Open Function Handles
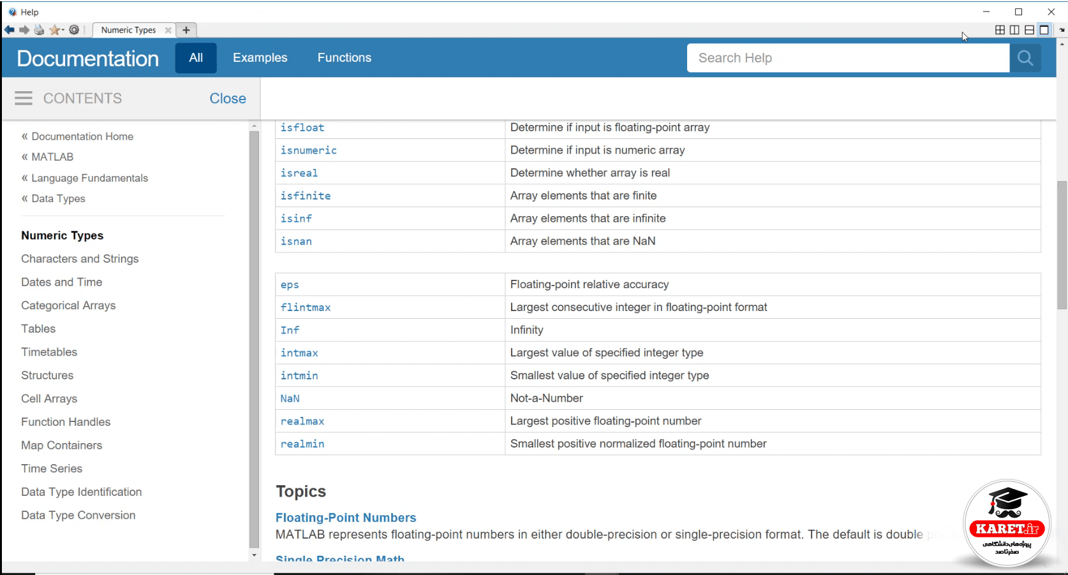 point(66,422)
